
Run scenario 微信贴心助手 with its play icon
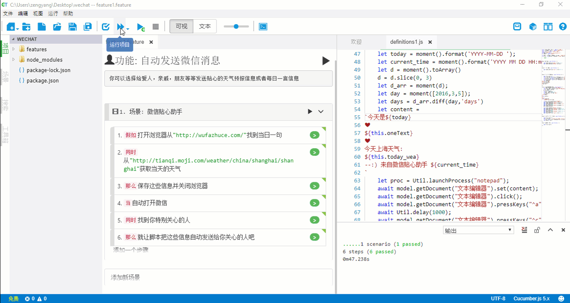310,112
